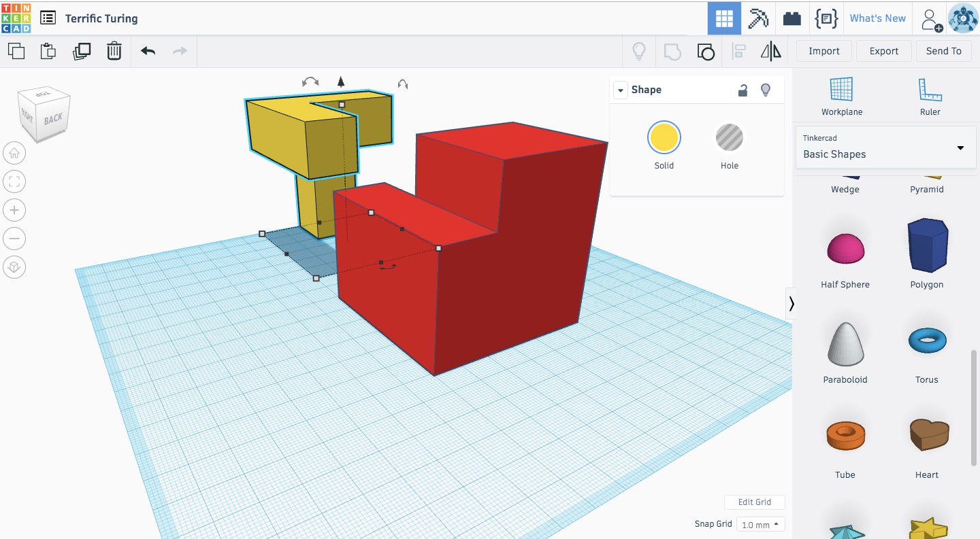This screenshot has height=539, width=980.
Task: Open the What's New page
Action: [877, 18]
